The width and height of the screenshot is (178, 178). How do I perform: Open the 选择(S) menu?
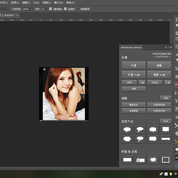(15, 2)
